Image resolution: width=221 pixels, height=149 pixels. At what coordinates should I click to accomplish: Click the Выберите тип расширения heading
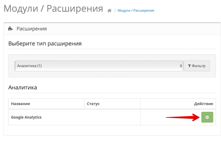tap(45, 44)
